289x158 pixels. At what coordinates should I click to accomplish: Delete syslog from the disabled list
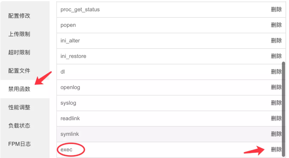pyautogui.click(x=276, y=103)
